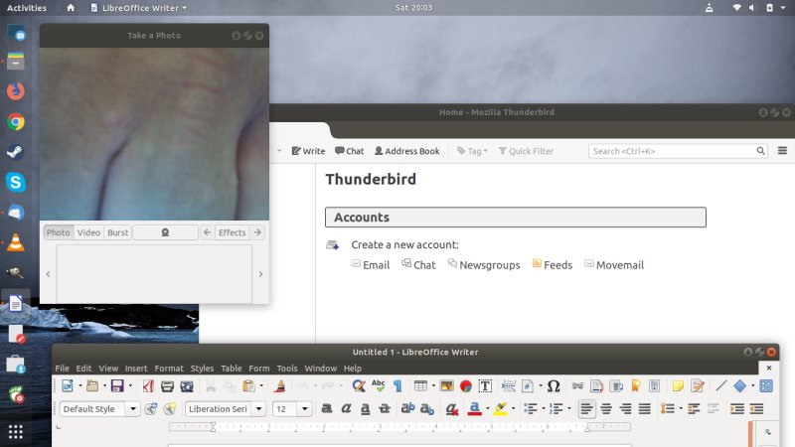Center text horizontally in Writer
Viewport: 795px width, 447px height.
[606, 408]
